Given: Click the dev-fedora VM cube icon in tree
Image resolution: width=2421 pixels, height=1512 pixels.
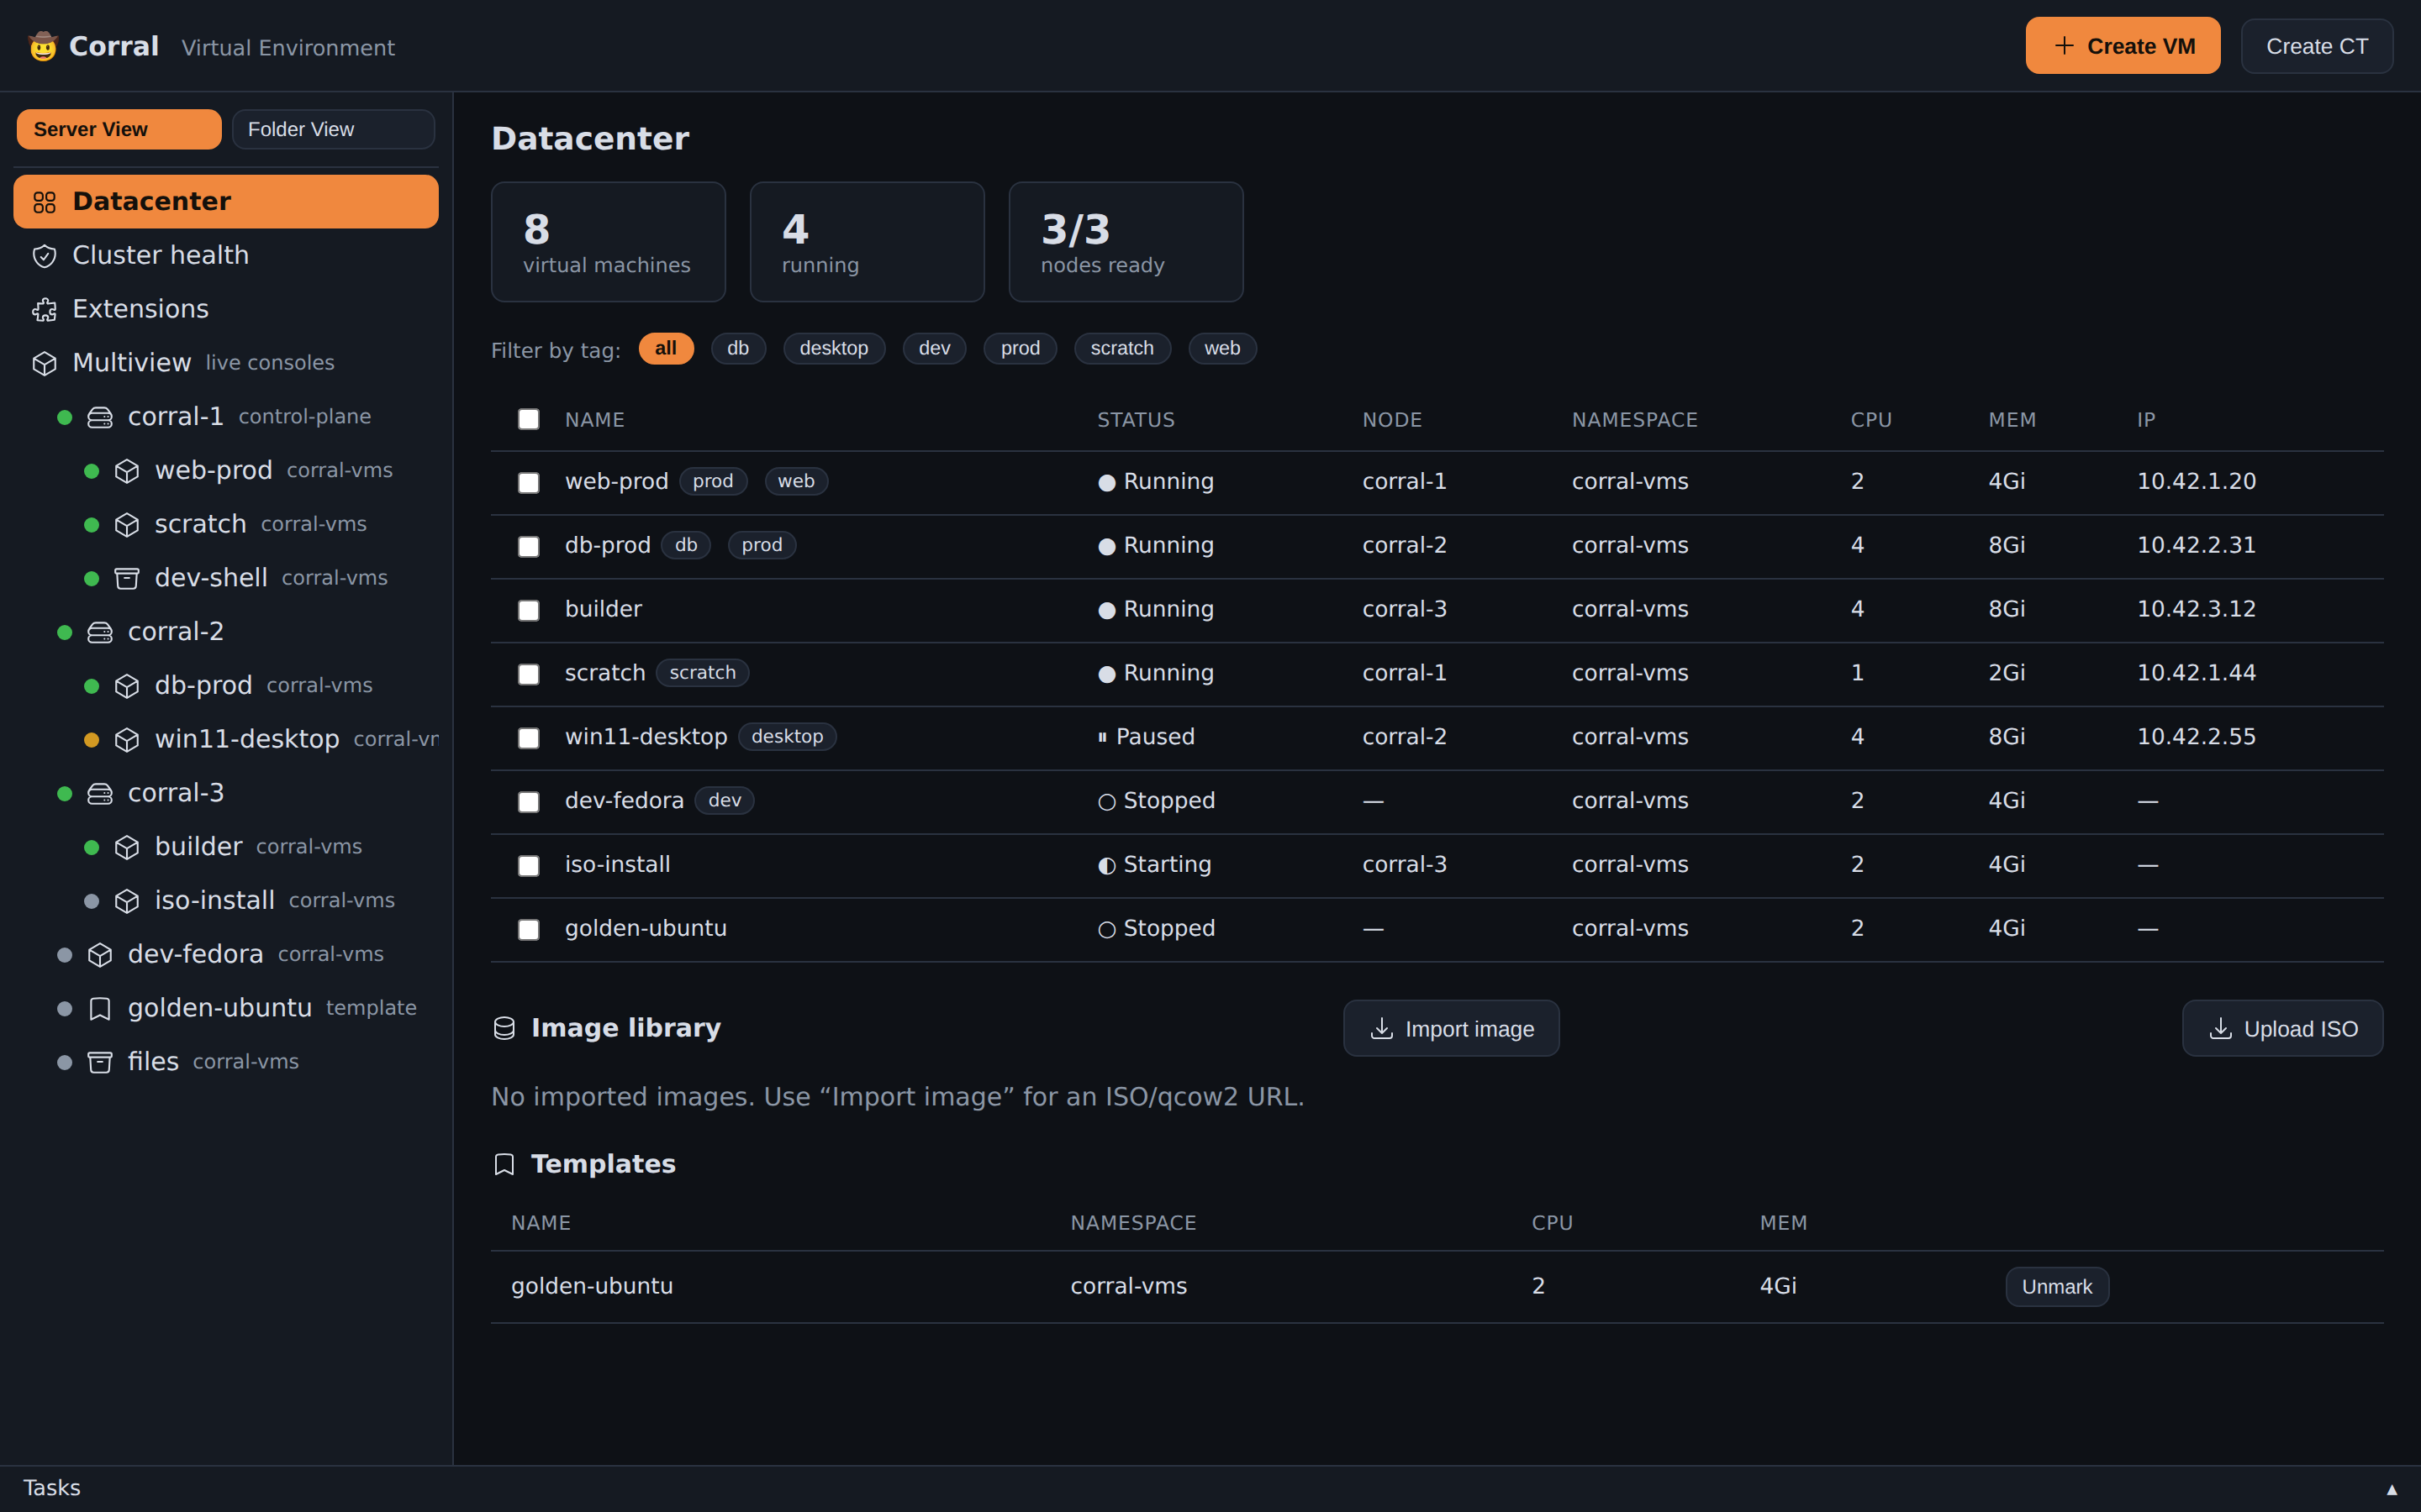Looking at the screenshot, I should coord(100,955).
